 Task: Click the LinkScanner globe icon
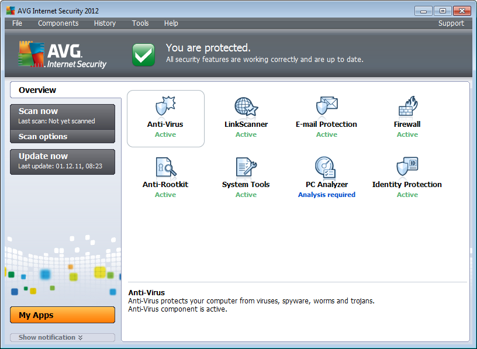(x=246, y=106)
